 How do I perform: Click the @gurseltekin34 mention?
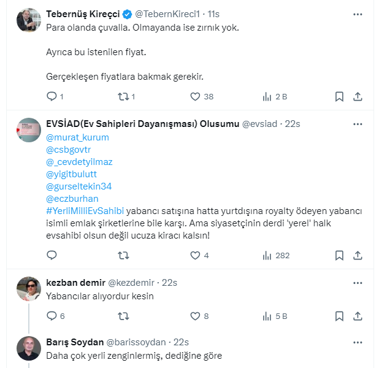click(79, 186)
